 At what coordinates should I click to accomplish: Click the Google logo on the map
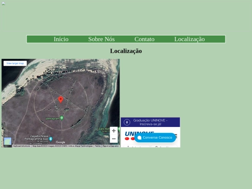[x=61, y=142]
